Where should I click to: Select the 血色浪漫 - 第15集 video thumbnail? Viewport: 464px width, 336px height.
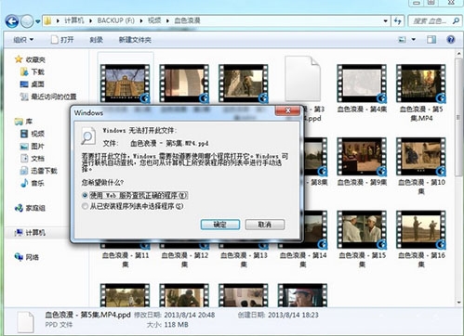click(362, 230)
